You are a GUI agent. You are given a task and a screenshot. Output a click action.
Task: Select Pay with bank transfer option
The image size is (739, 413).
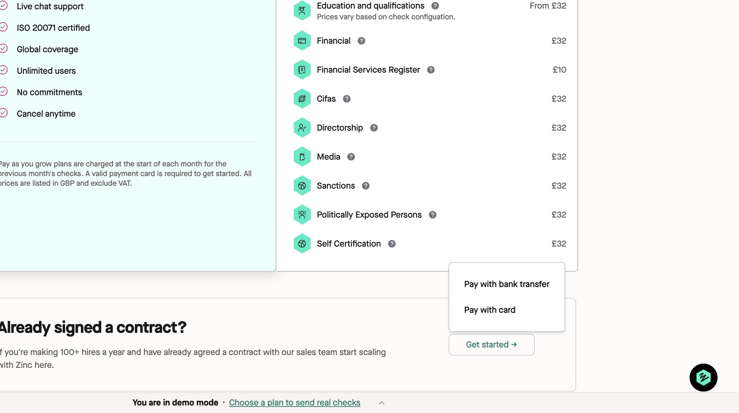(x=507, y=284)
